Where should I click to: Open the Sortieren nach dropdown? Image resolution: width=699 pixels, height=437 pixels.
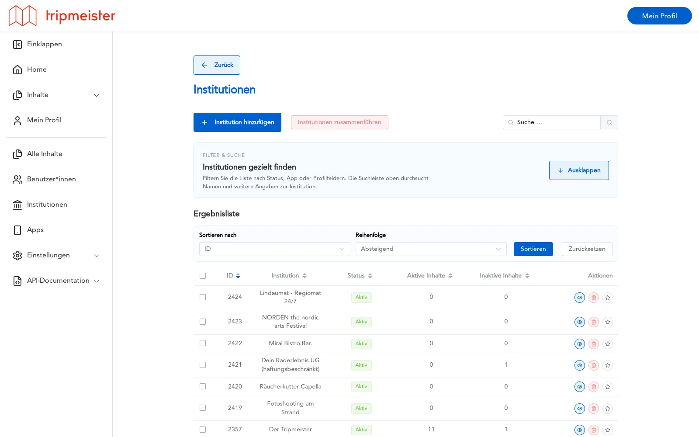click(274, 249)
